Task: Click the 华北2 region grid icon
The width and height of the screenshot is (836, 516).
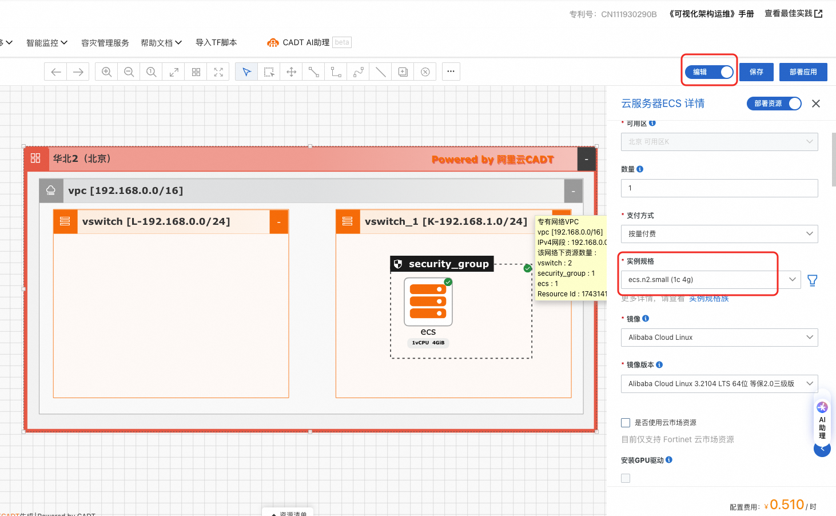Action: tap(35, 158)
